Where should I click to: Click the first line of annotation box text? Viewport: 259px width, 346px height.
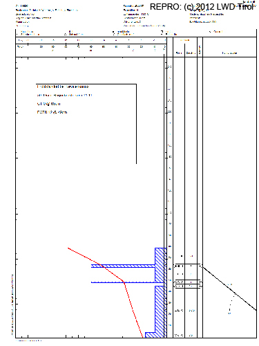(x=63, y=86)
